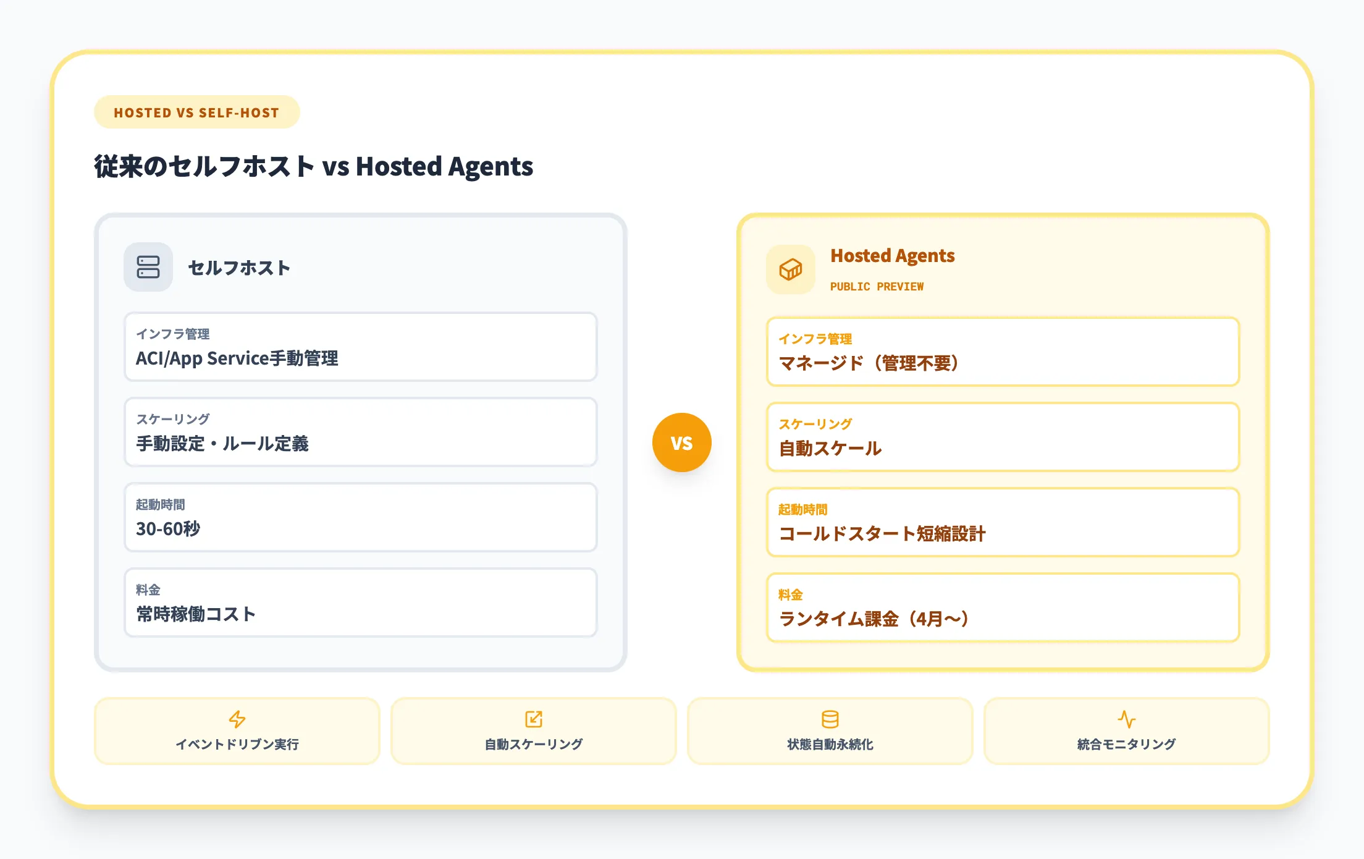Click the server icon beside セルフホスト
Viewport: 1364px width, 859px height.
pyautogui.click(x=148, y=267)
